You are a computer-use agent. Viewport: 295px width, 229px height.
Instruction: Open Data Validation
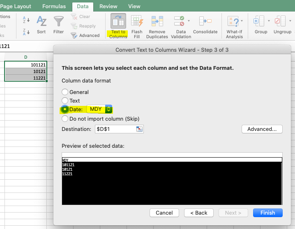(x=181, y=27)
